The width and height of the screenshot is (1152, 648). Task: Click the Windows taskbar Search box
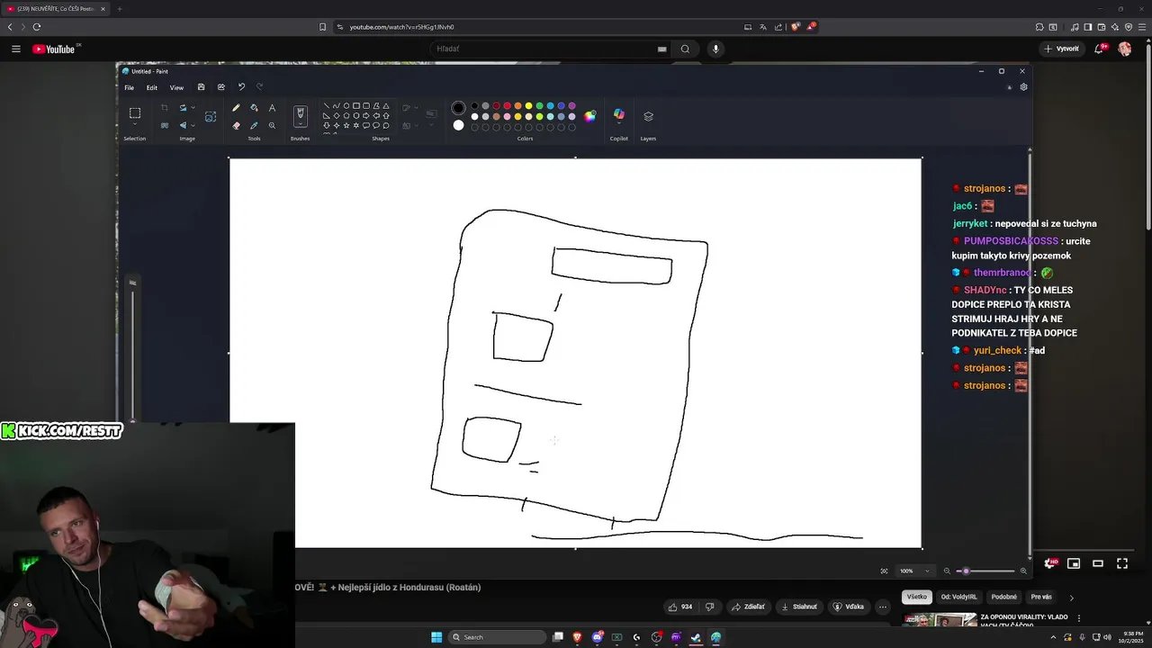coord(498,637)
